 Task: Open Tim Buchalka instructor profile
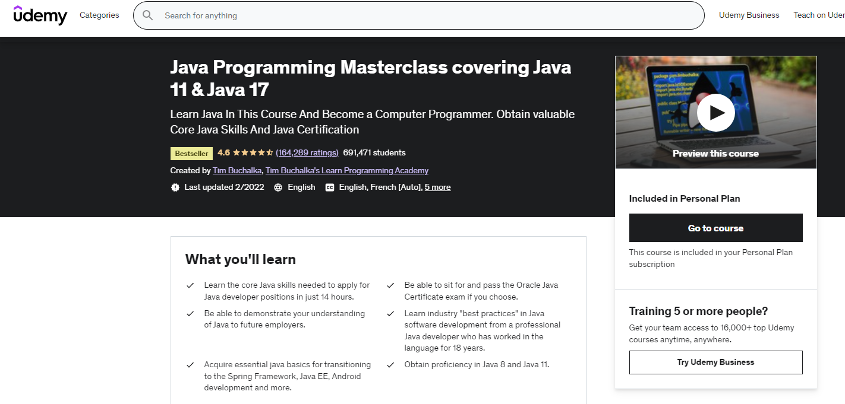pos(237,170)
